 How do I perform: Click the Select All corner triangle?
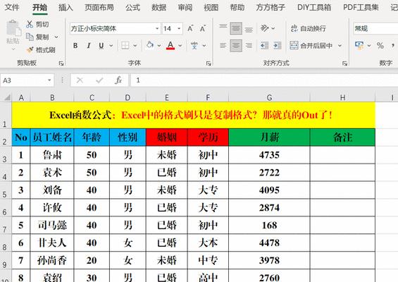coord(7,97)
